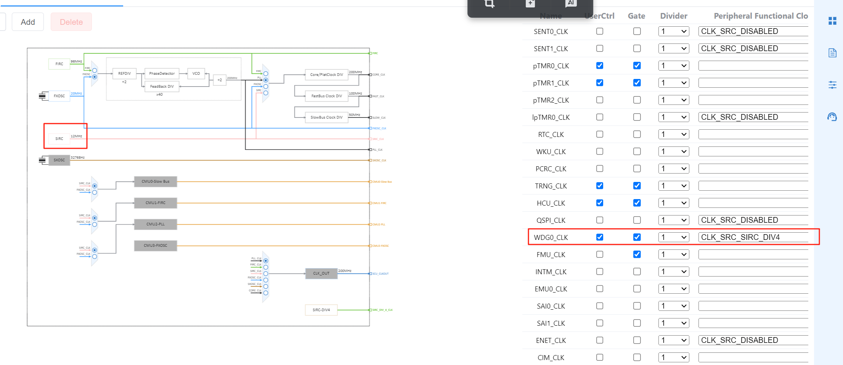Enable UserCtrl for FMU_CLK
The width and height of the screenshot is (843, 365).
pos(600,254)
